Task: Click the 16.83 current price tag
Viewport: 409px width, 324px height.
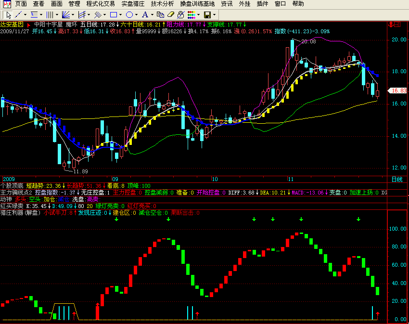Action: point(399,91)
